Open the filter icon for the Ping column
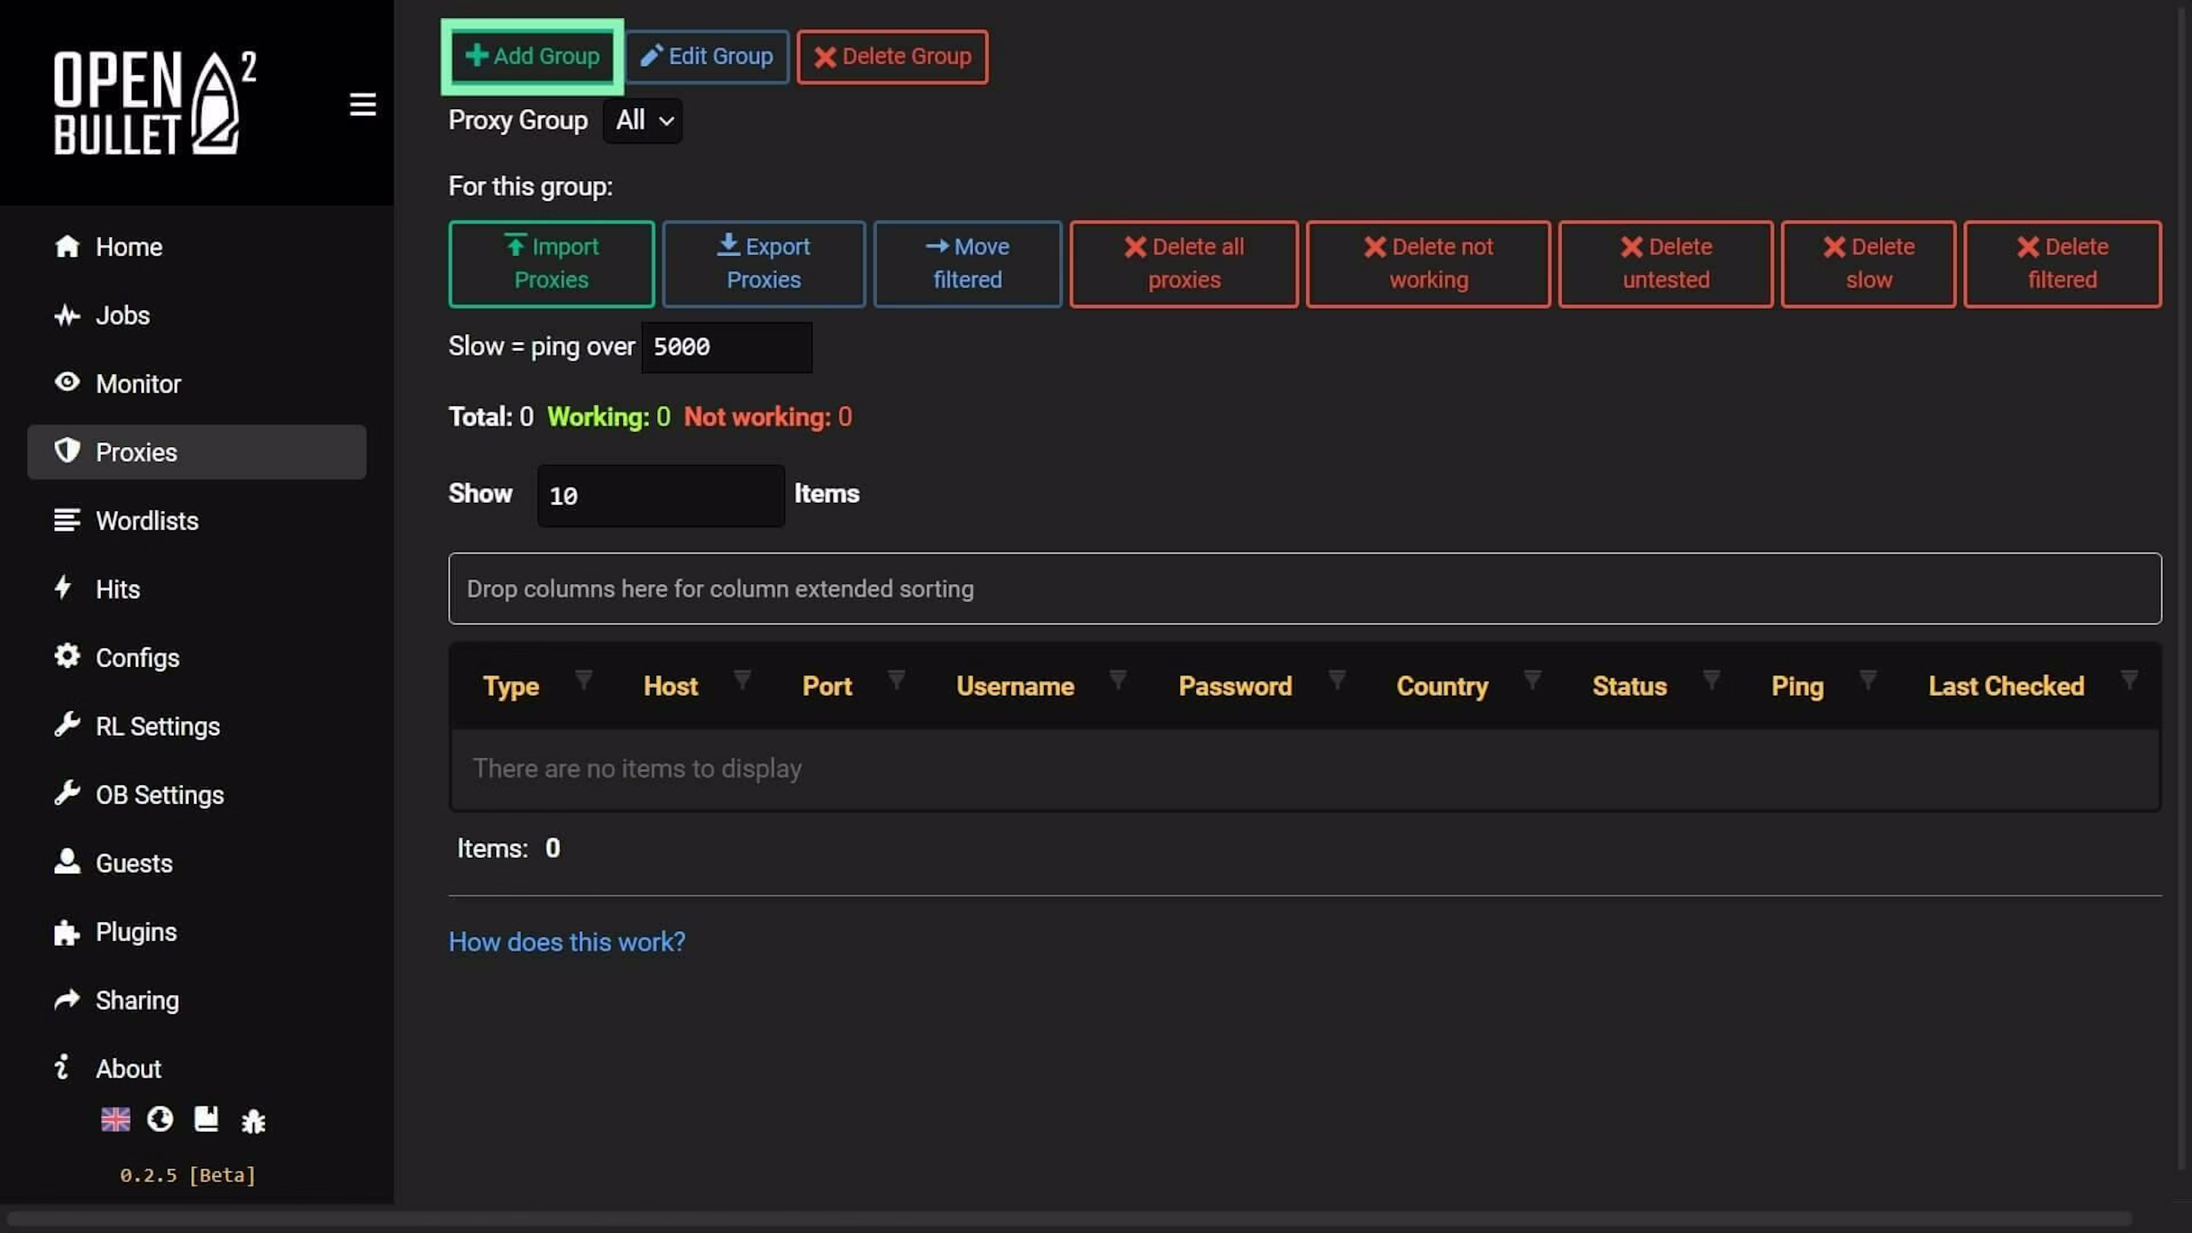The width and height of the screenshot is (2192, 1233). tap(1868, 680)
